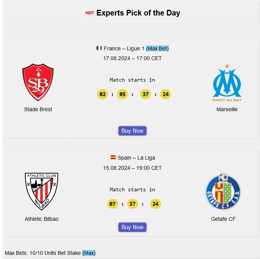The width and height of the screenshot is (260, 259).
Task: Click the Athletic Bilbao team name
Action: [x=42, y=219]
